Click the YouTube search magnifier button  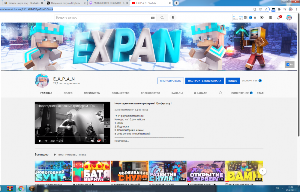click(x=162, y=18)
